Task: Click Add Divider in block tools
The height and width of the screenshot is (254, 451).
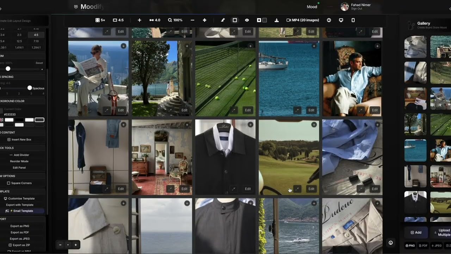Action: pos(19,155)
